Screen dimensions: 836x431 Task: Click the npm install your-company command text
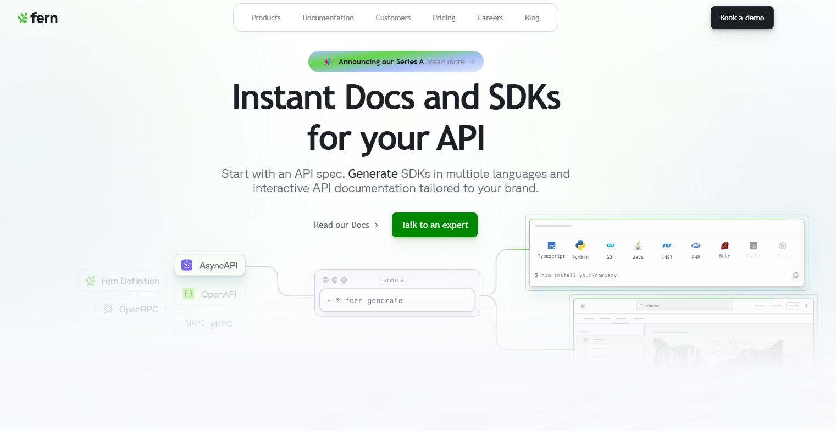576,275
